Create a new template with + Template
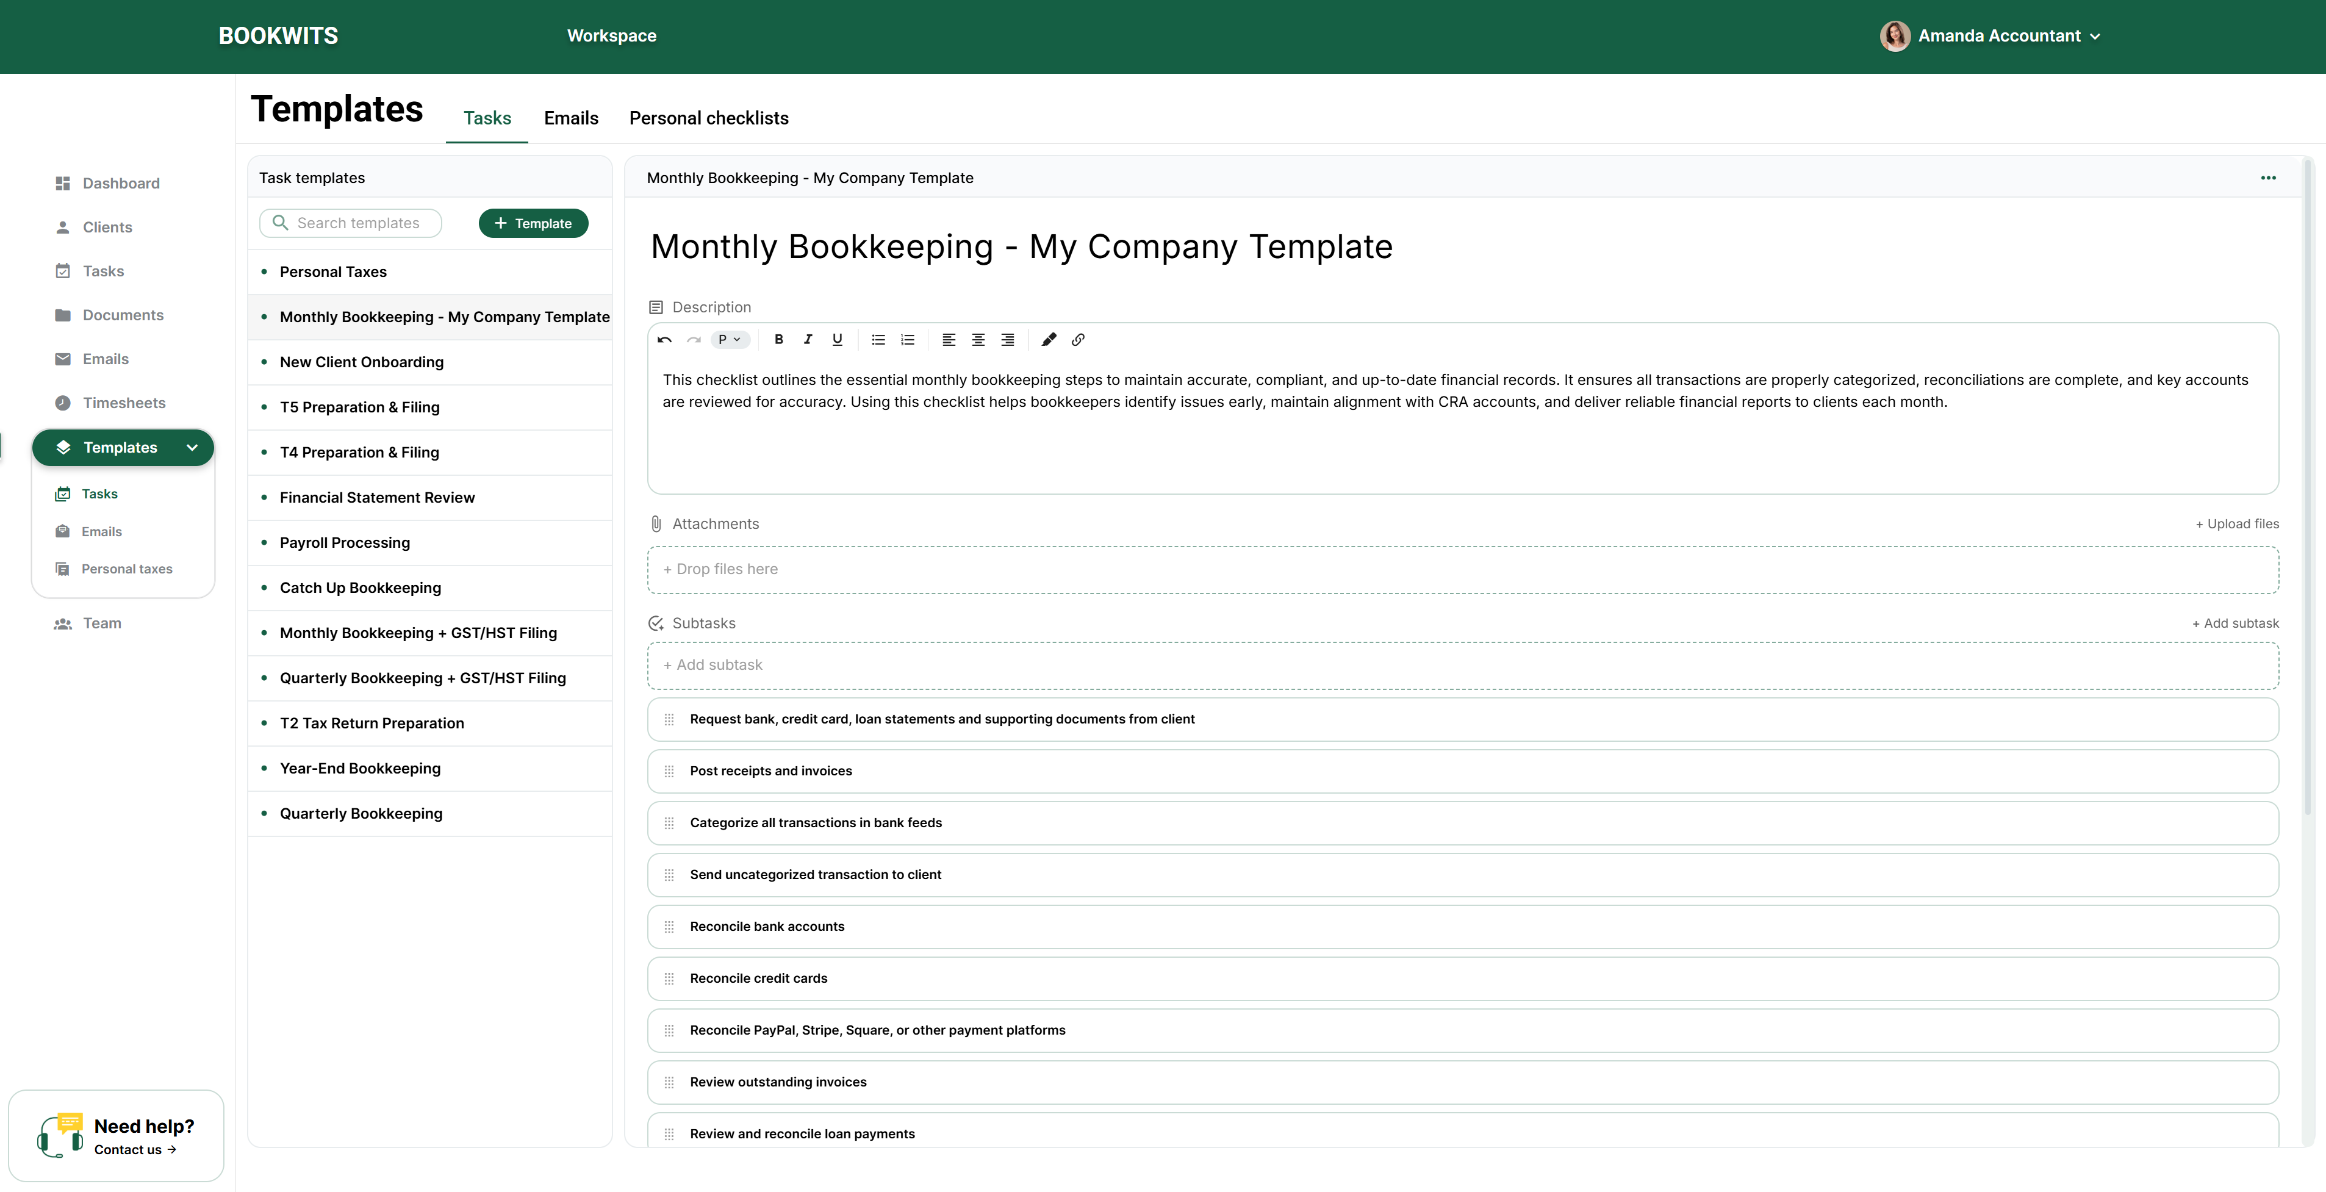2326x1192 pixels. pos(533,223)
